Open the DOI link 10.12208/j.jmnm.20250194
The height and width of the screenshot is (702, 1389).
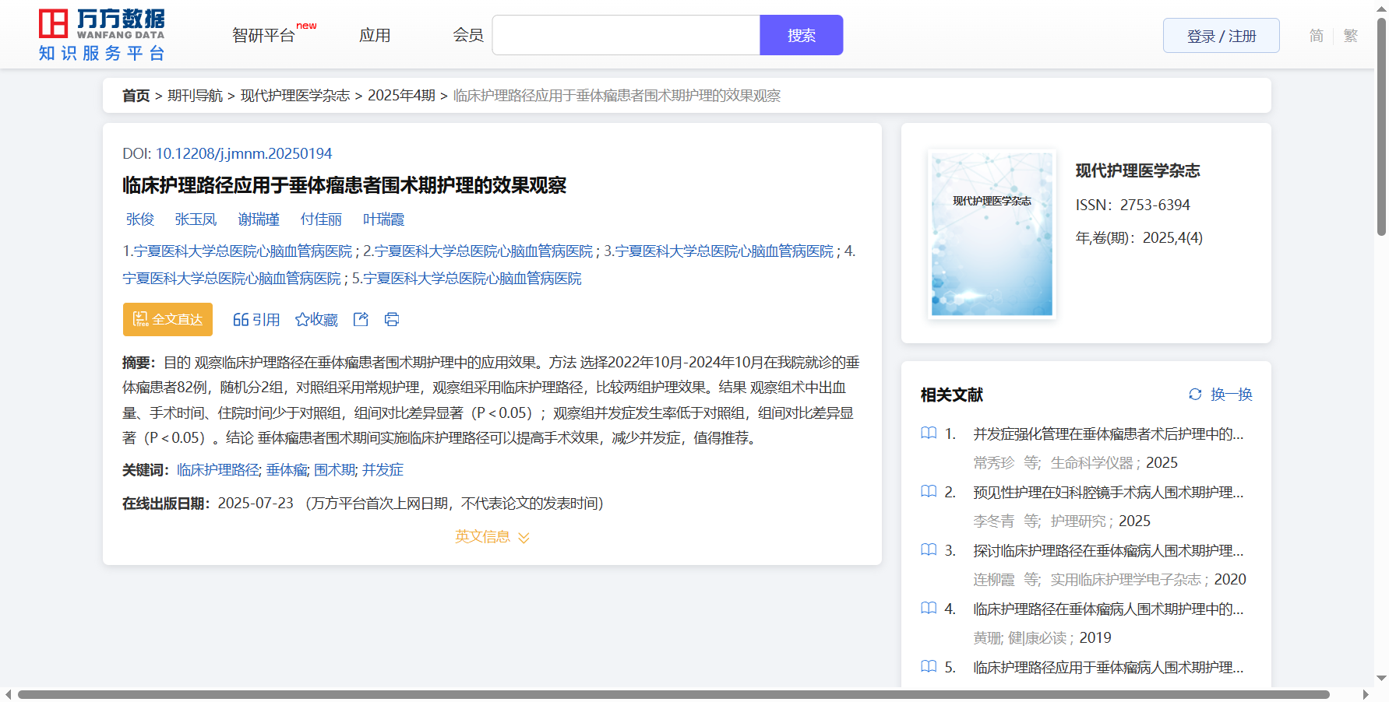244,154
